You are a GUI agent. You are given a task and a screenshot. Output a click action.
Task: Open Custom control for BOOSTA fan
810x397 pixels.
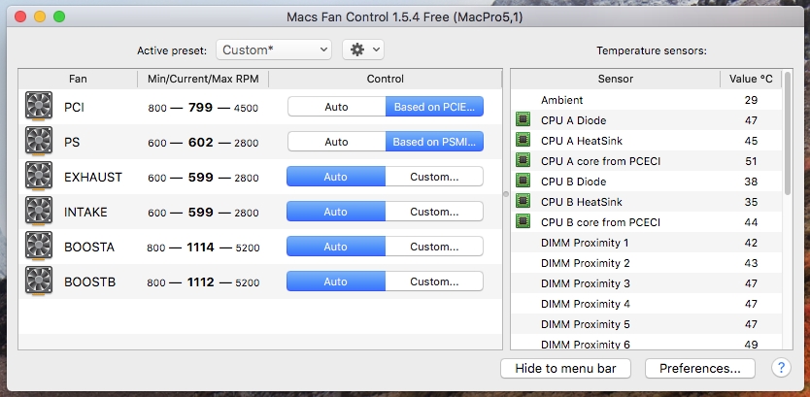coord(434,247)
